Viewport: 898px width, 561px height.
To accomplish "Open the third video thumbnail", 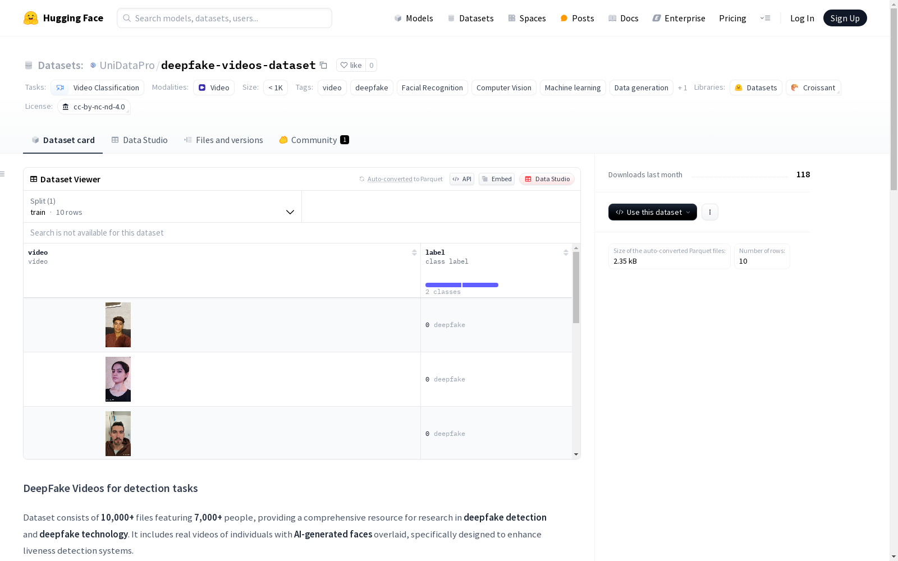I will (x=118, y=434).
